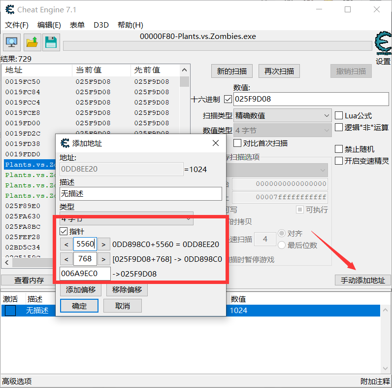392x388 pixels.
Task: Click the 查看内存 button
Action: [x=29, y=280]
